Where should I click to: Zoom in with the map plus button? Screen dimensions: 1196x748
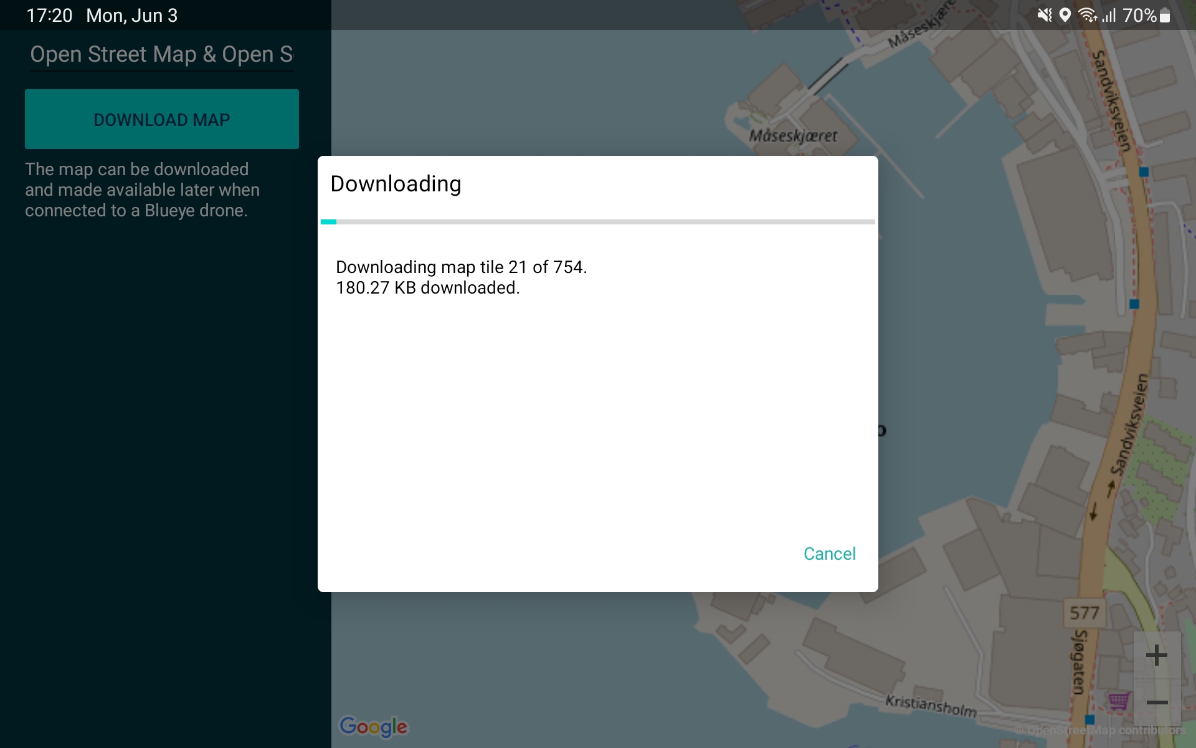point(1157,655)
